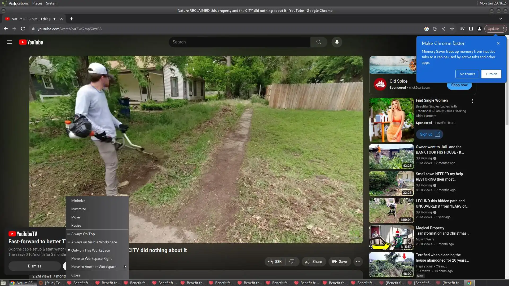Viewport: 509px width, 286px height.
Task: Reload the page
Action: click(x=23, y=29)
